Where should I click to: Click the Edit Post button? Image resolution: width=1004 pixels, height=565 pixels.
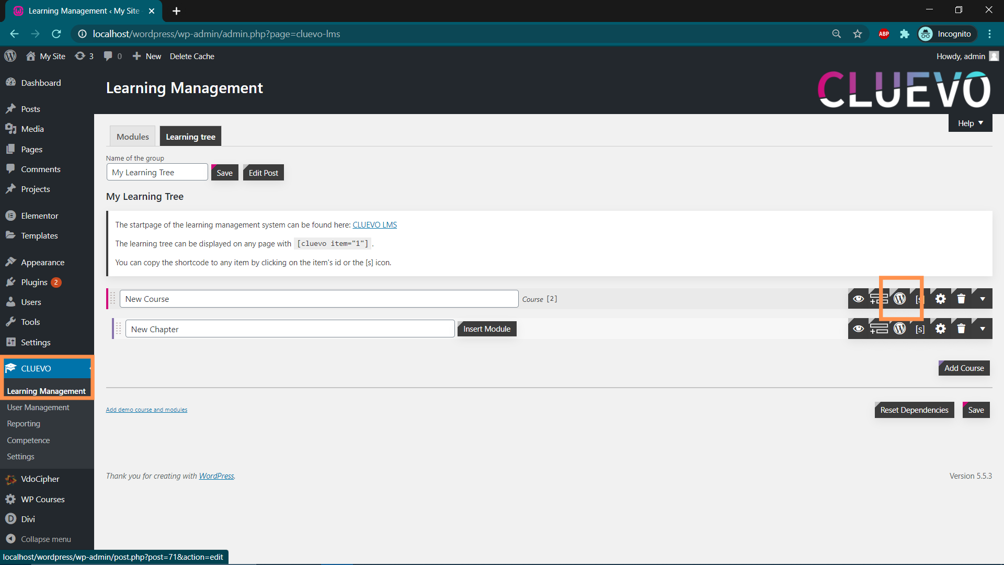point(263,173)
